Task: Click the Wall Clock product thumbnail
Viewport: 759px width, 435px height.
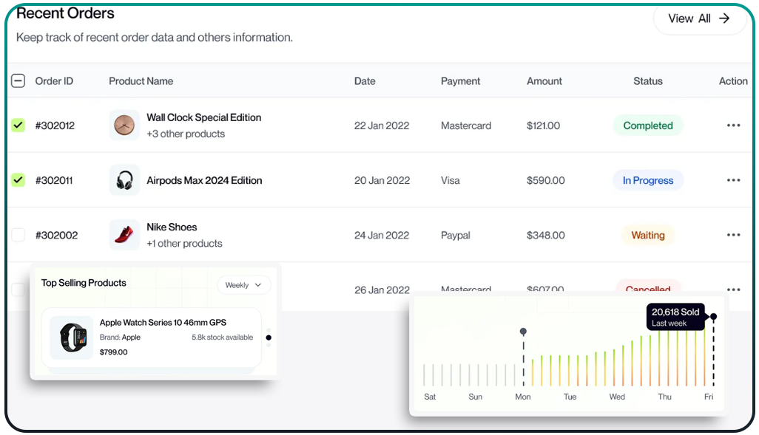Action: pos(124,126)
